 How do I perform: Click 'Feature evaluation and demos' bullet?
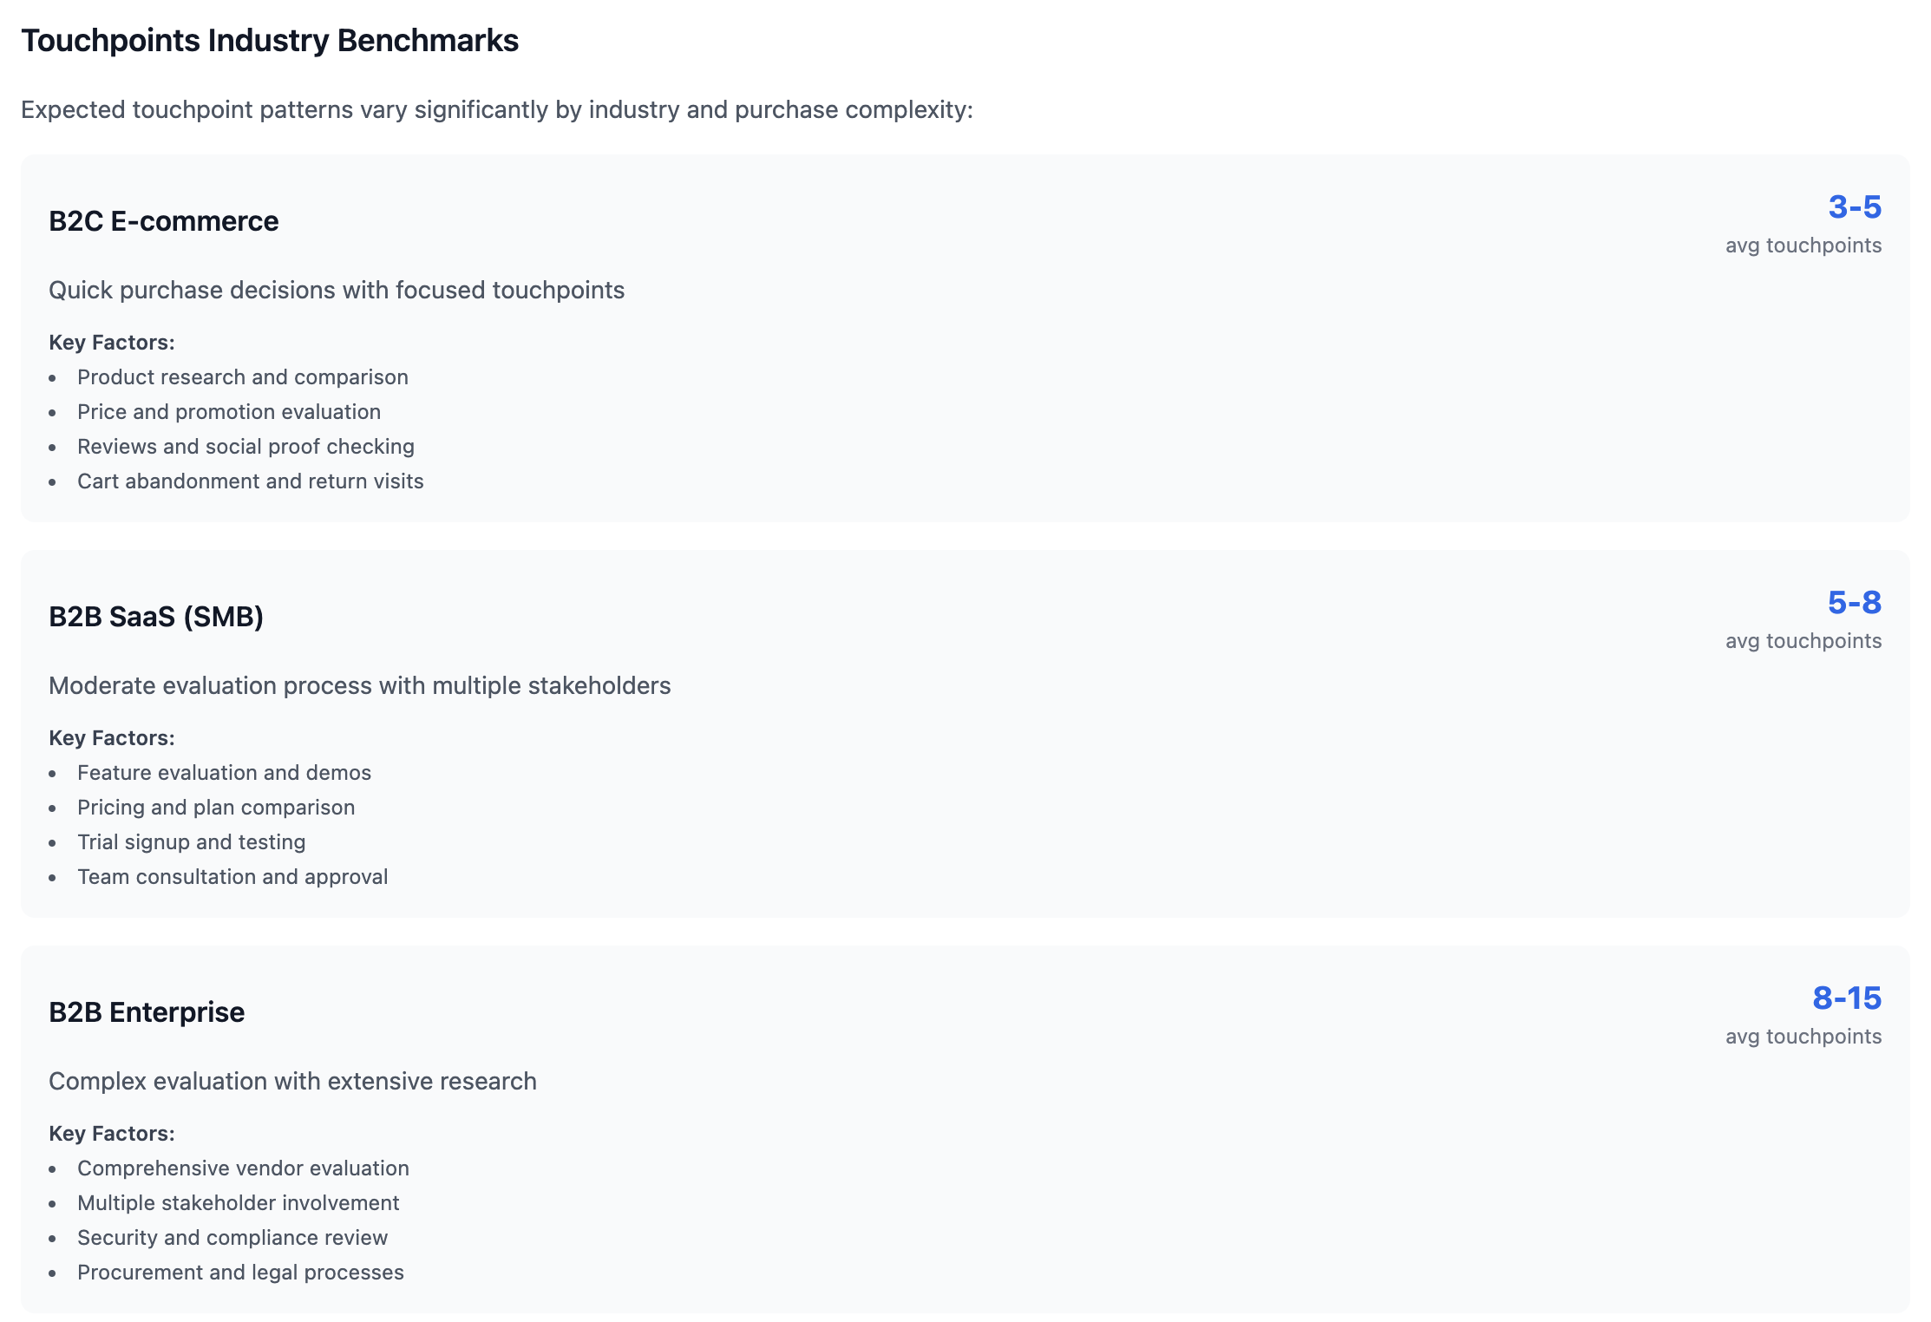[x=224, y=773]
